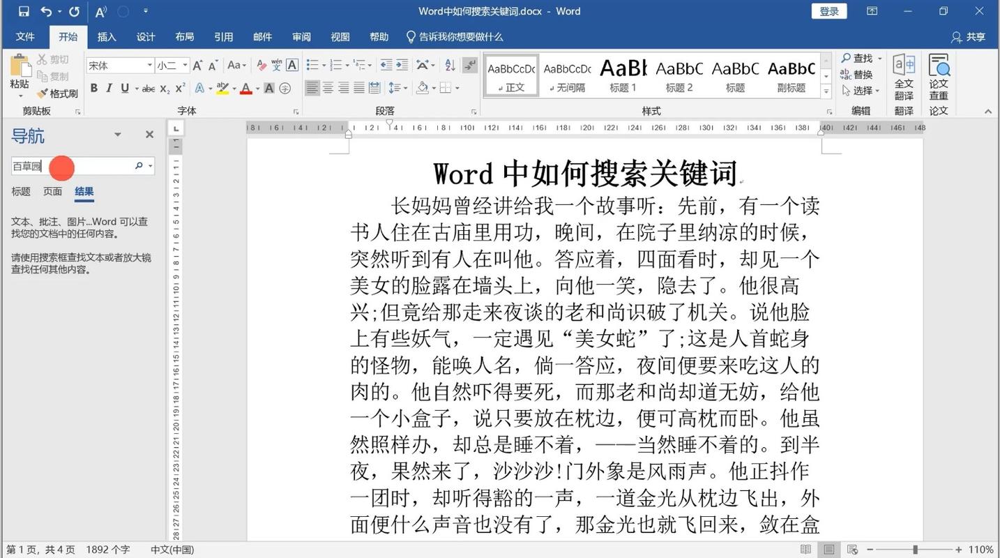
Task: Toggle bold formatting
Action: click(94, 89)
